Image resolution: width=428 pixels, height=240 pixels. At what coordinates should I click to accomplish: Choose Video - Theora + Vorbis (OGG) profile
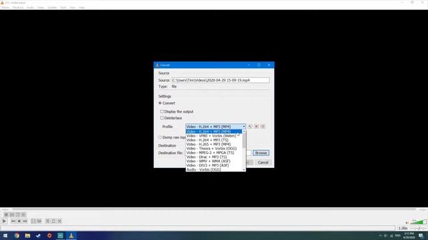point(214,148)
